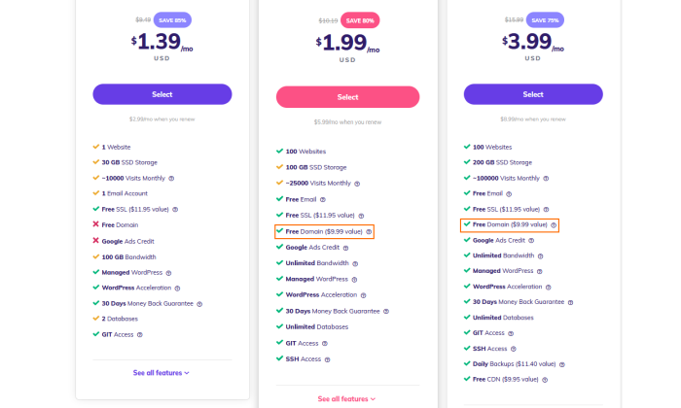681x408 pixels.
Task: Show tooltip for $1.99 plan Unlimited Bandwidth
Action: click(355, 263)
